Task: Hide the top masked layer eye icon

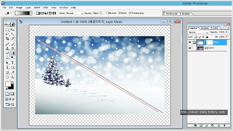Action: (x=190, y=42)
